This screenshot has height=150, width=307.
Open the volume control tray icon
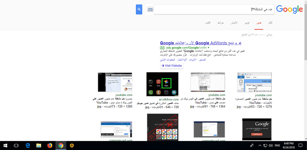[x=270, y=145]
